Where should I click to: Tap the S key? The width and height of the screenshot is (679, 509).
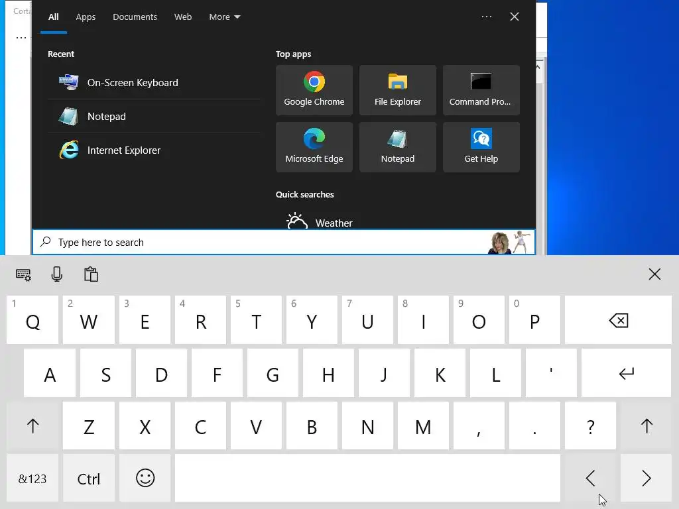(x=105, y=373)
